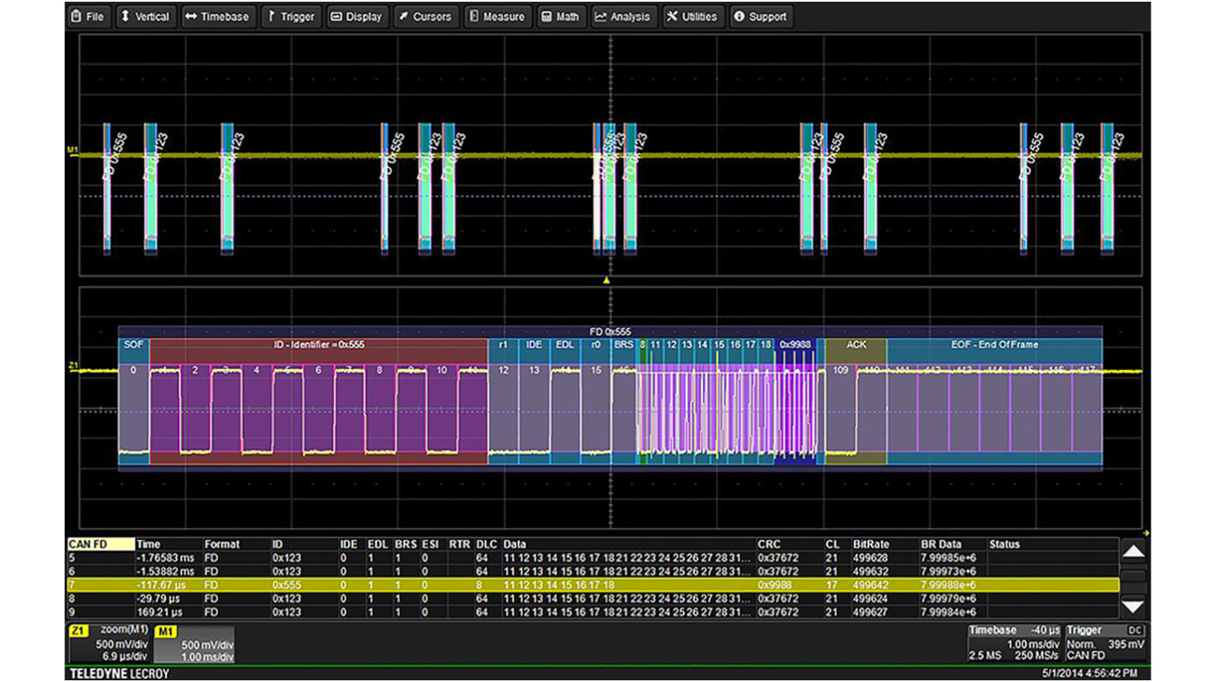Open the Analysis tools icon
The image size is (1214, 682).
click(601, 15)
